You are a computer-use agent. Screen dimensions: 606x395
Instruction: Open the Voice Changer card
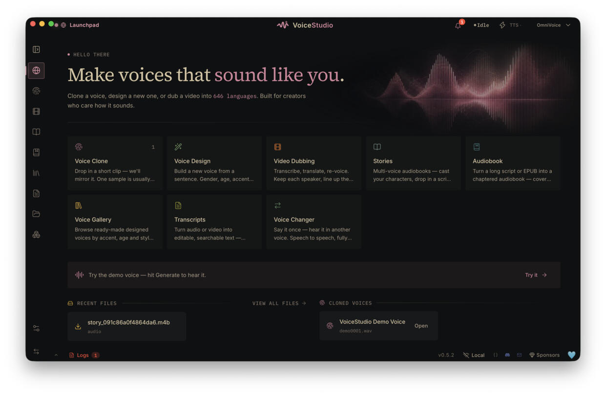pyautogui.click(x=314, y=222)
